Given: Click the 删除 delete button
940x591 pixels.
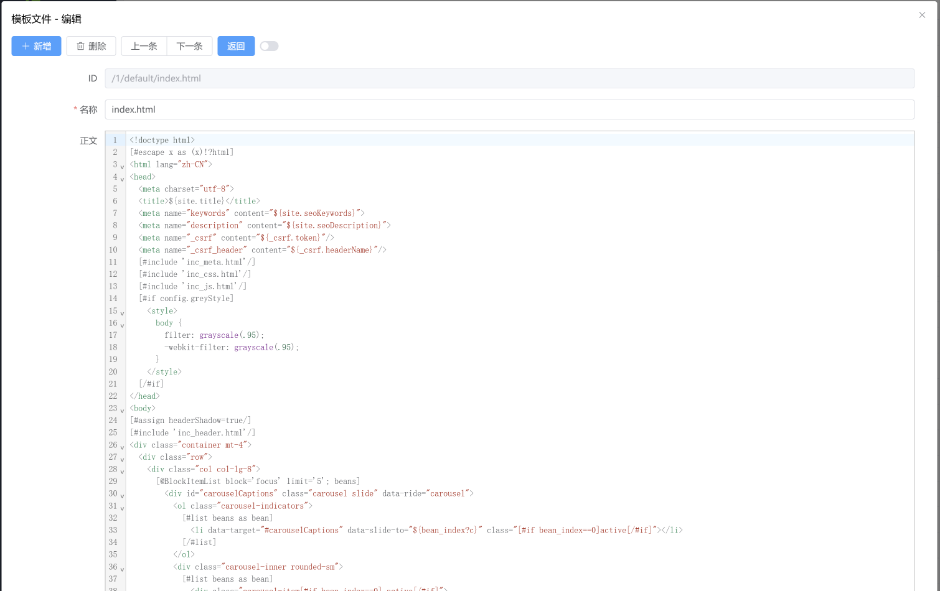Looking at the screenshot, I should (91, 46).
